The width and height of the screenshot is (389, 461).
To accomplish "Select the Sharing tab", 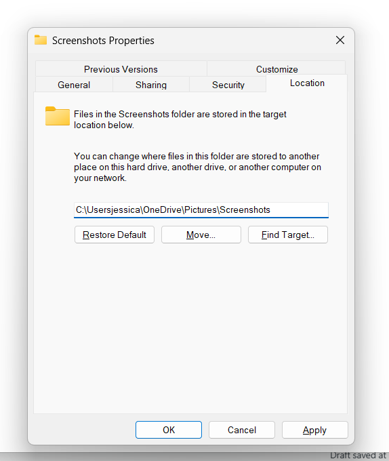I will coord(151,85).
